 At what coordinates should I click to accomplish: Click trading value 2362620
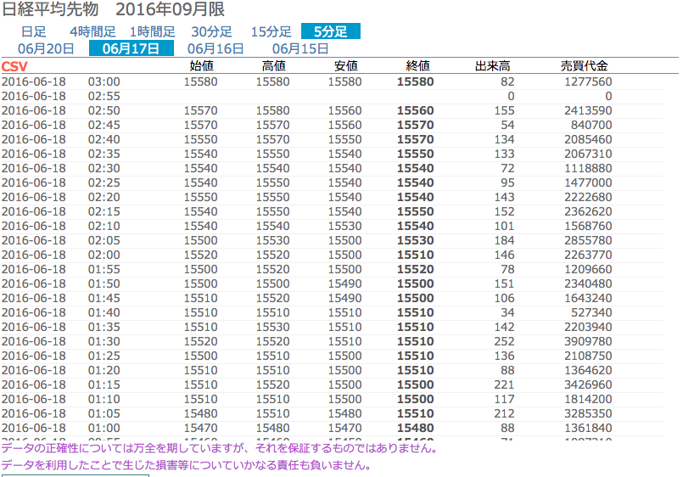click(588, 211)
